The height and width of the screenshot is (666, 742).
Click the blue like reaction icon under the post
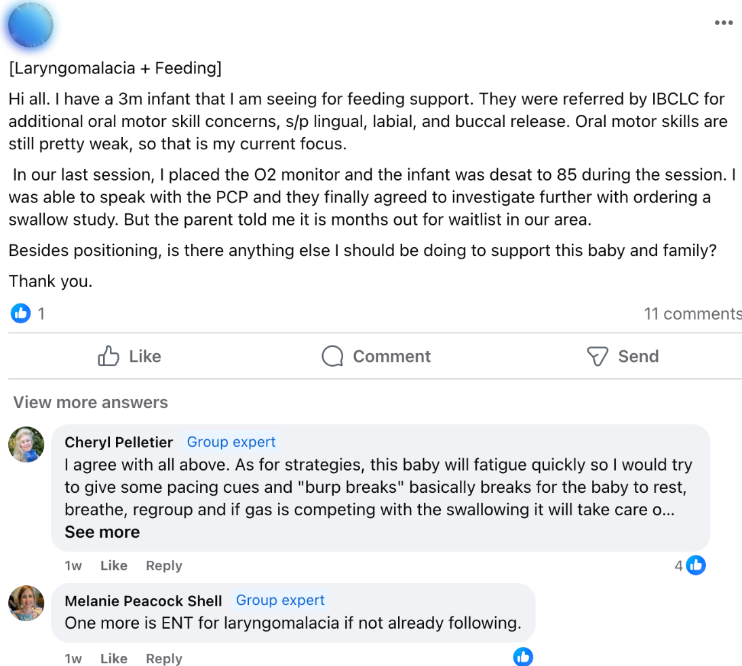(x=21, y=313)
